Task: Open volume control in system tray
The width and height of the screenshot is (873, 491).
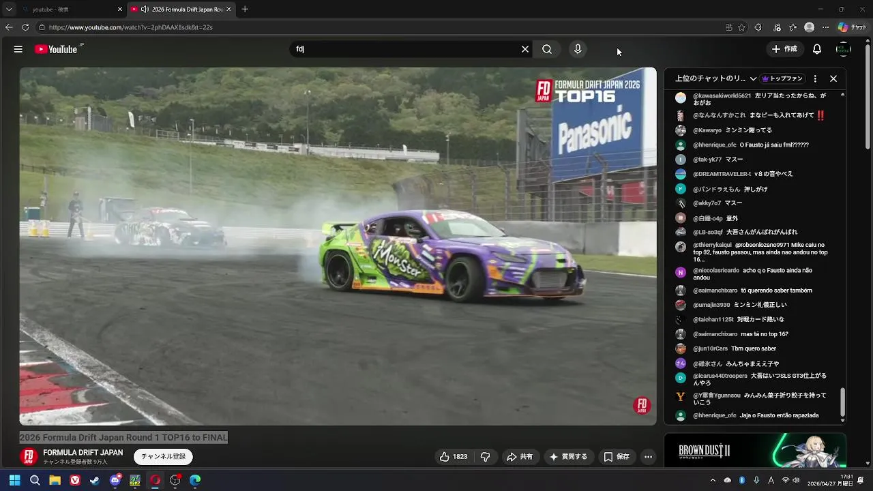Action: point(797,480)
